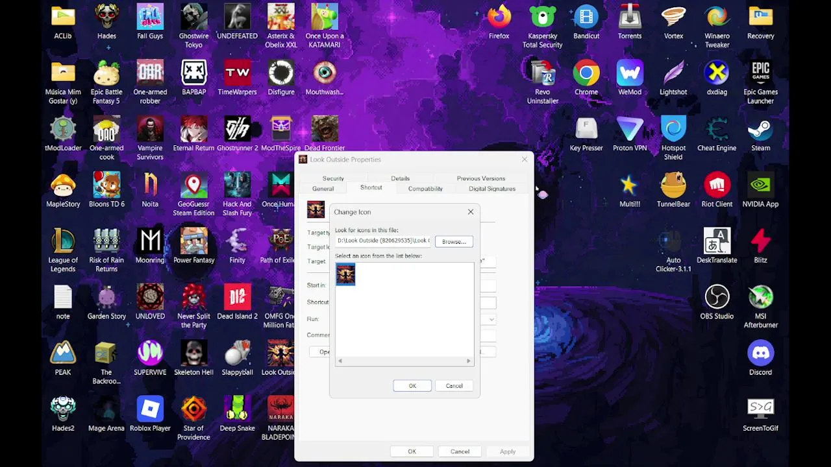This screenshot has width=831, height=467.
Task: Switch to the General tab
Action: 323,189
